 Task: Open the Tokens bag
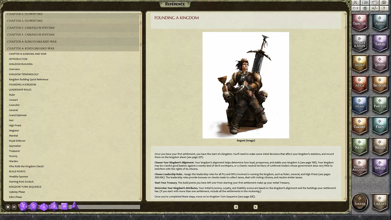pyautogui.click(x=360, y=202)
